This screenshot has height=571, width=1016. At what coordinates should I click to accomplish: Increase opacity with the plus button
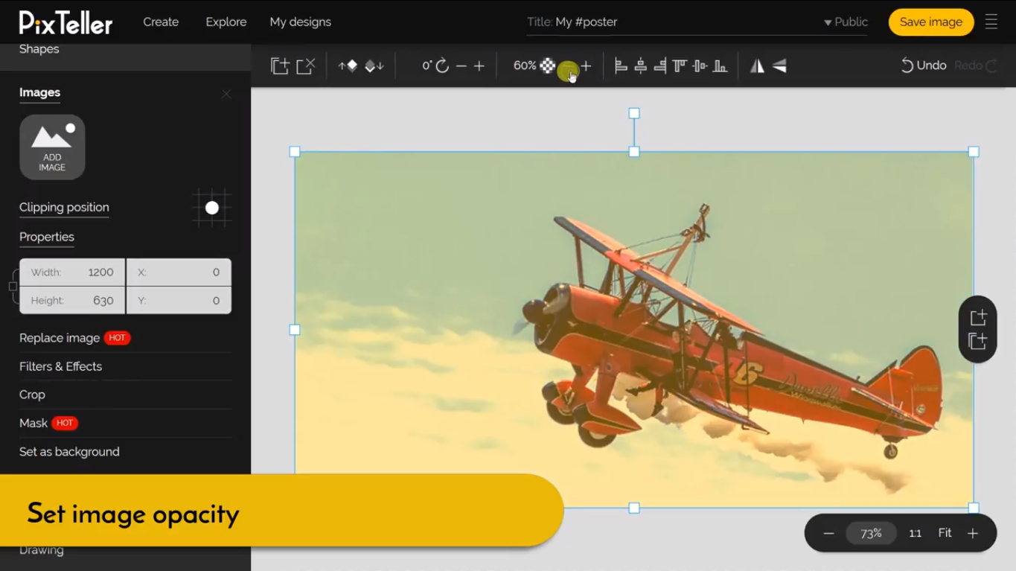point(587,66)
